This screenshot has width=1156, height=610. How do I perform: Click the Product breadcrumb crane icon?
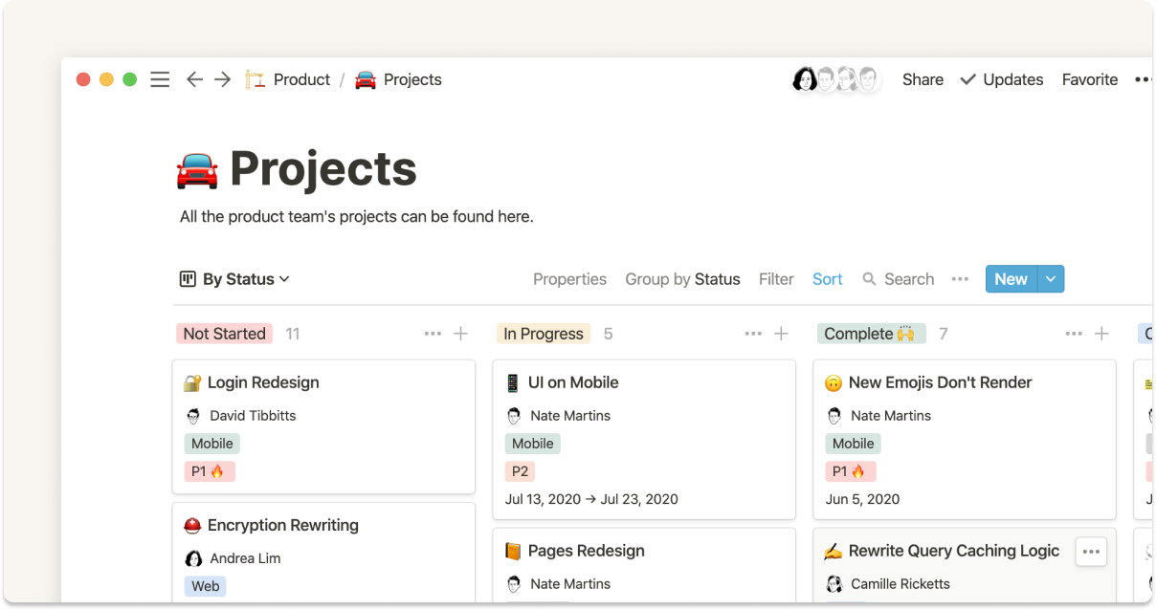[255, 79]
